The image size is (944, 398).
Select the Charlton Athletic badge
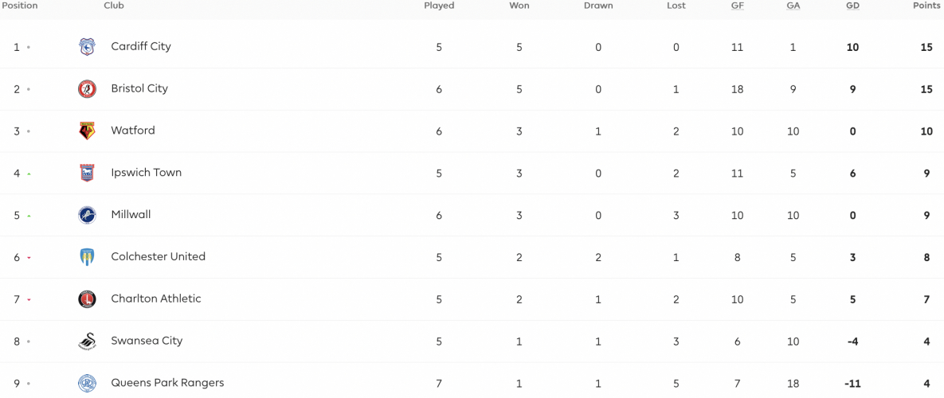pyautogui.click(x=88, y=299)
